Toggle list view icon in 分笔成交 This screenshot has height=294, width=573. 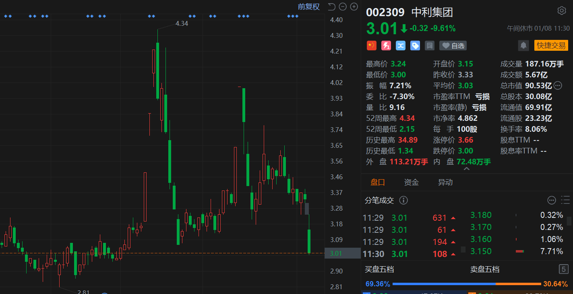[565, 200]
